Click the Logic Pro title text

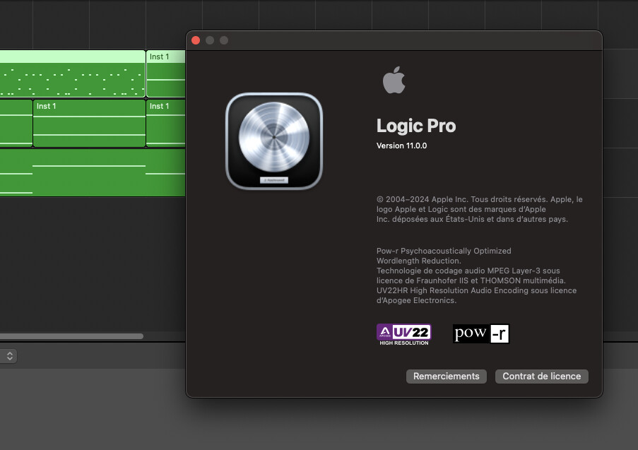click(416, 126)
